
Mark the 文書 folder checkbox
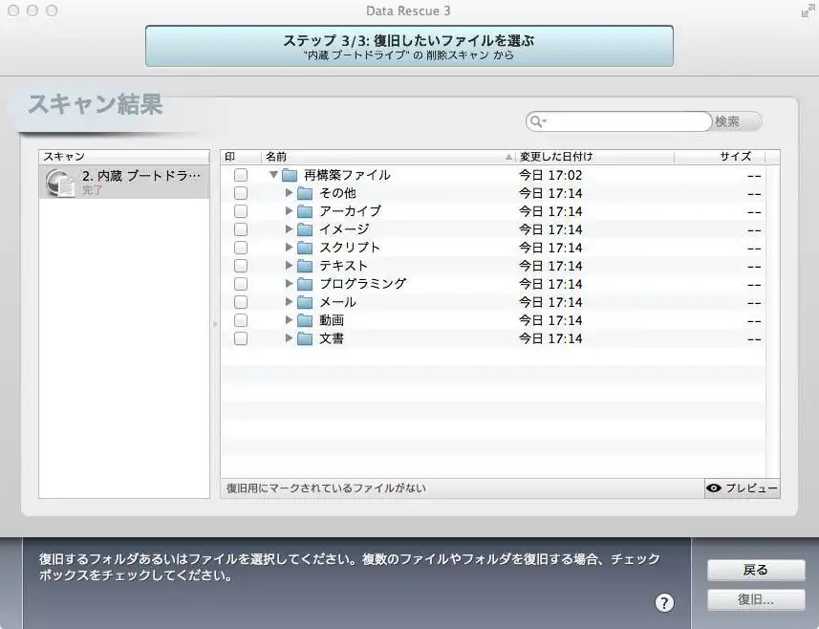pos(241,338)
